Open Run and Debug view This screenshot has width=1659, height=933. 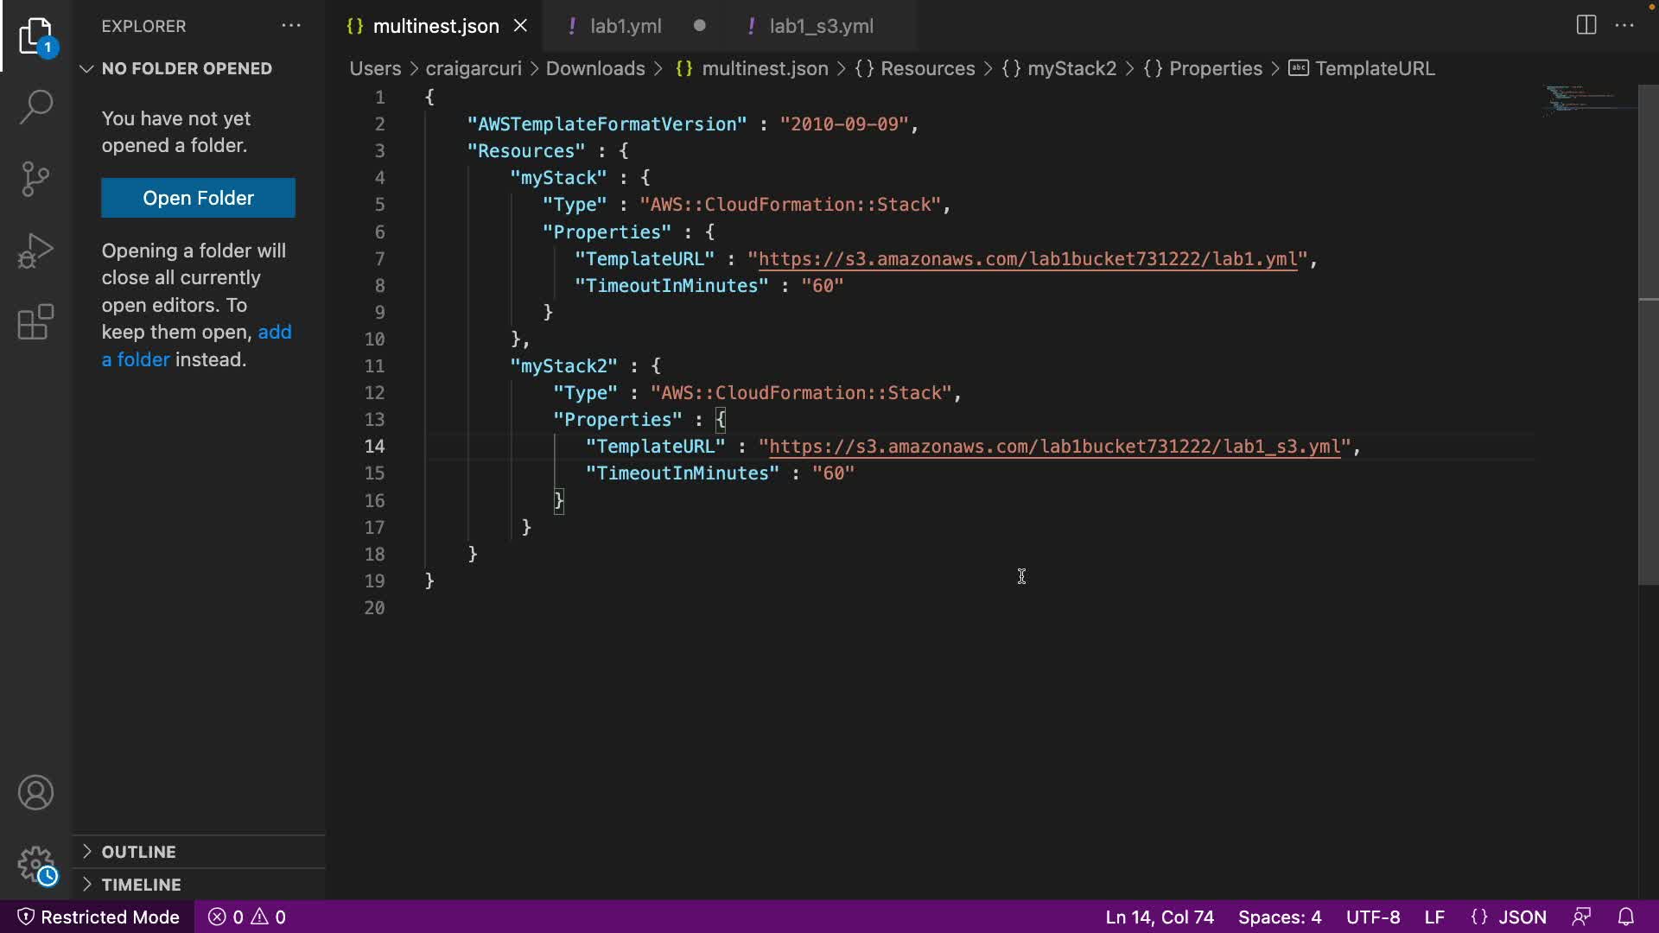[x=35, y=251]
